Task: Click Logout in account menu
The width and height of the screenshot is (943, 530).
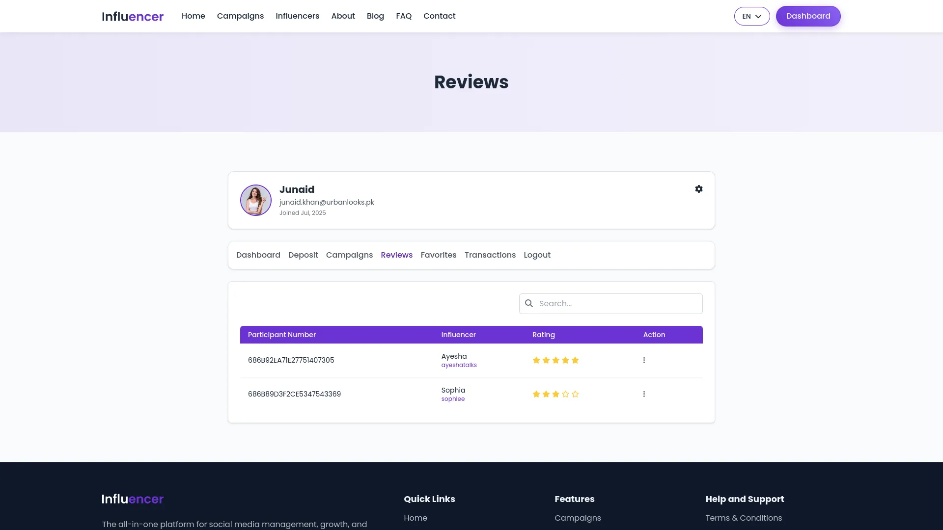Action: click(537, 255)
